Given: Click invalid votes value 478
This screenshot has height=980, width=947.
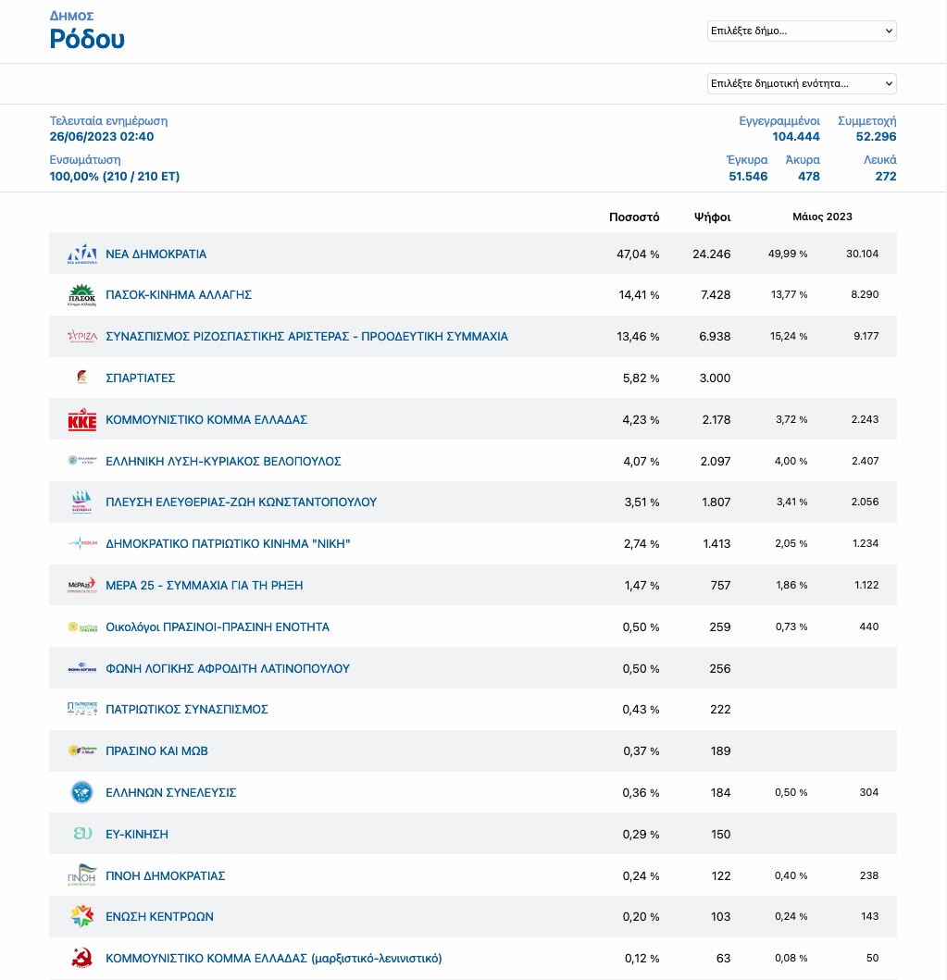Looking at the screenshot, I should 808,176.
